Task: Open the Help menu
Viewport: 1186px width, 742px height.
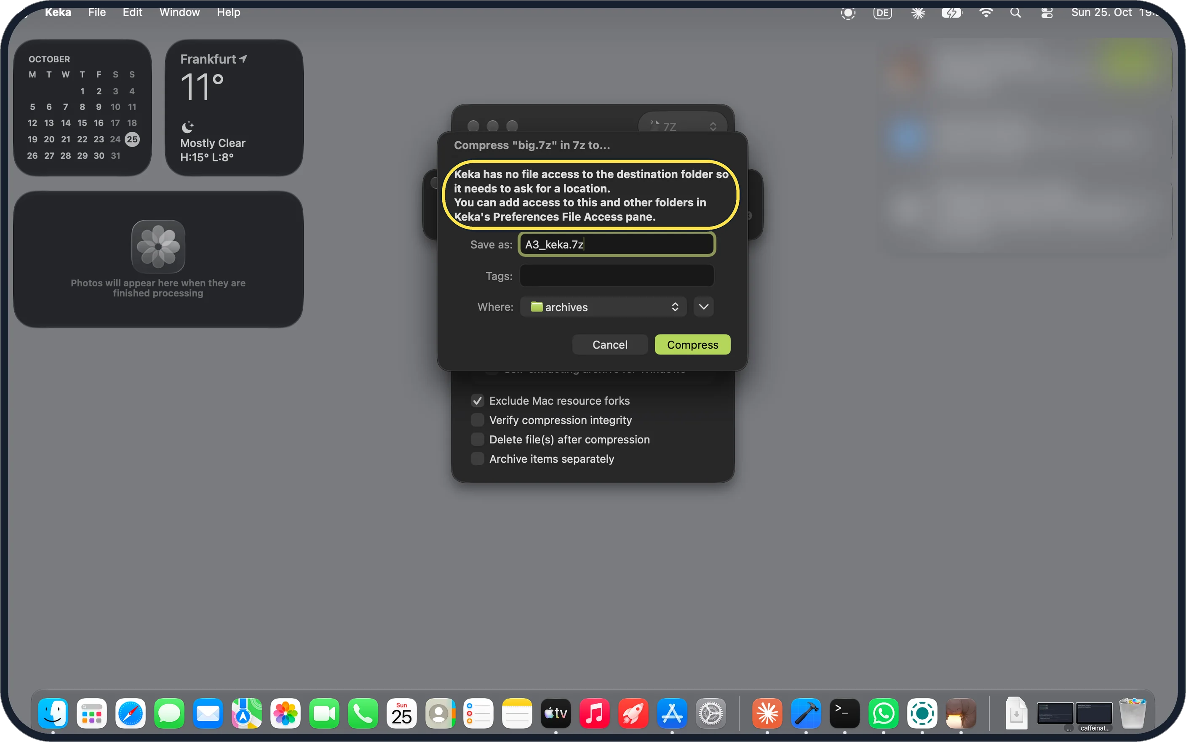Action: click(x=228, y=12)
